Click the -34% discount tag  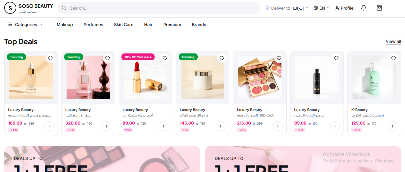[x=299, y=130]
